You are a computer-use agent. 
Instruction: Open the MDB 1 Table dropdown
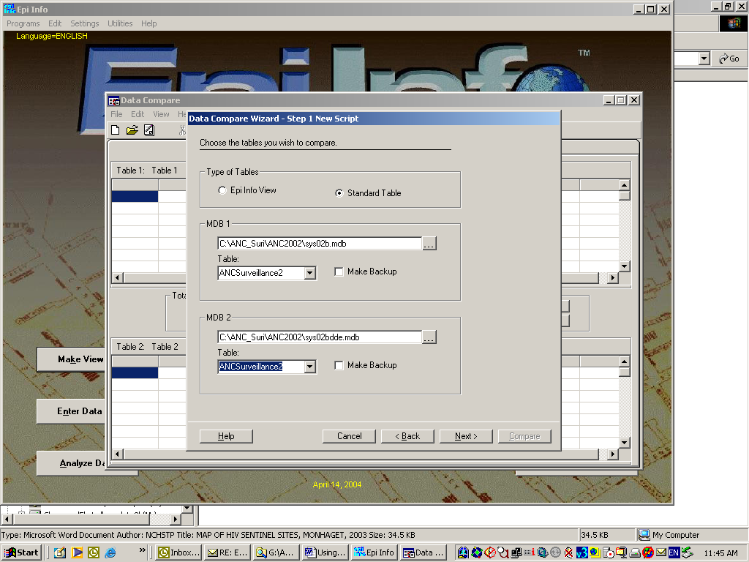tap(310, 273)
